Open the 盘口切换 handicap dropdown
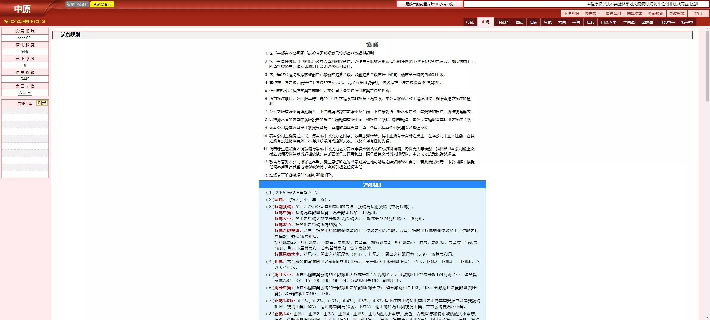This screenshot has height=320, width=710. [x=25, y=93]
